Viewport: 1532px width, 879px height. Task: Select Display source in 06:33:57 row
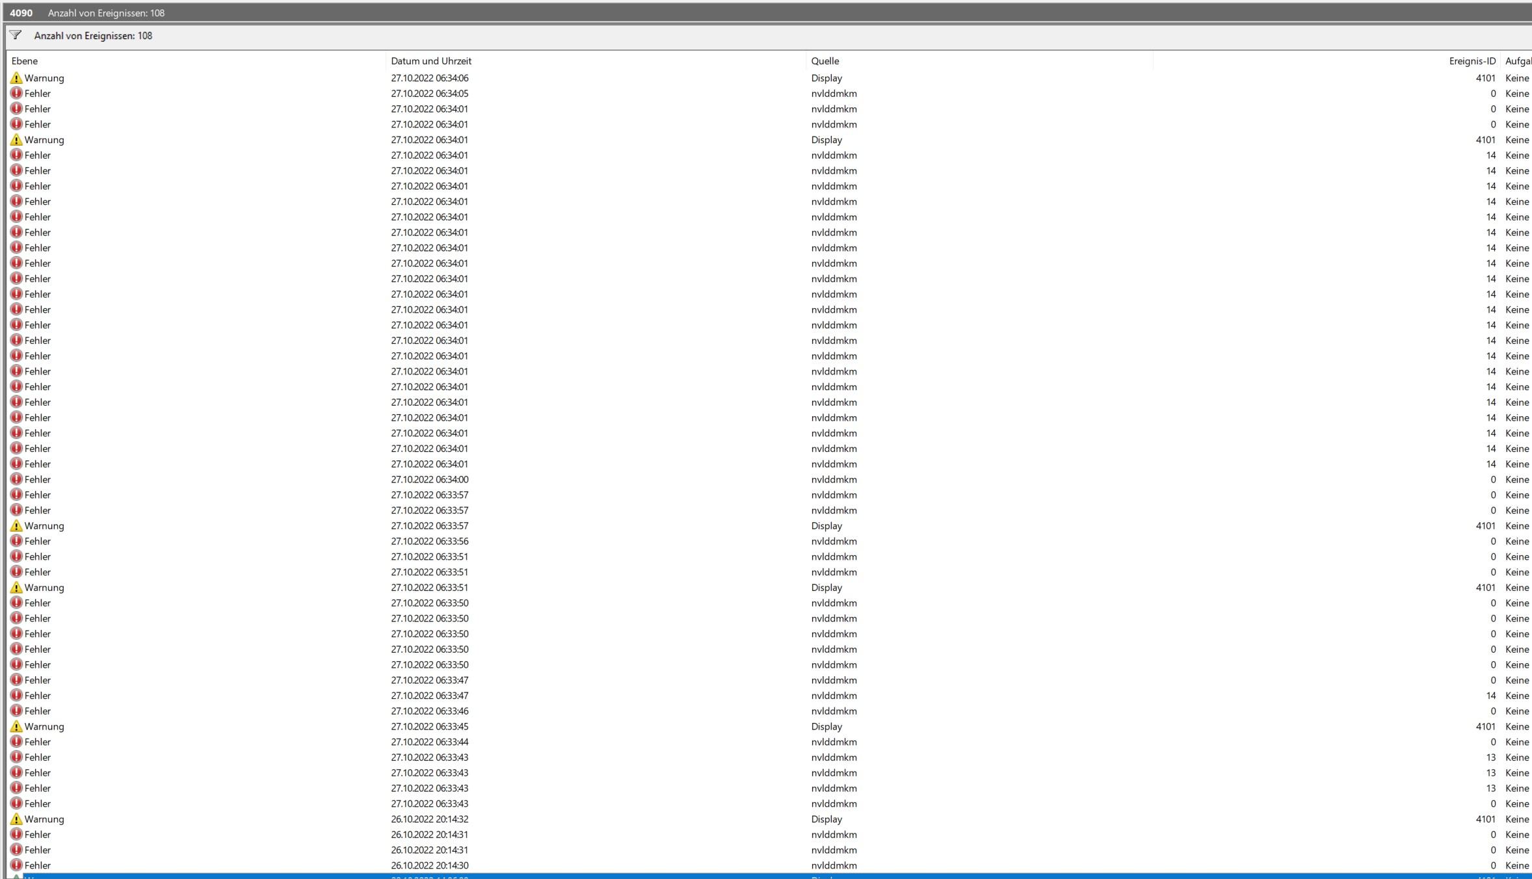pyautogui.click(x=826, y=526)
